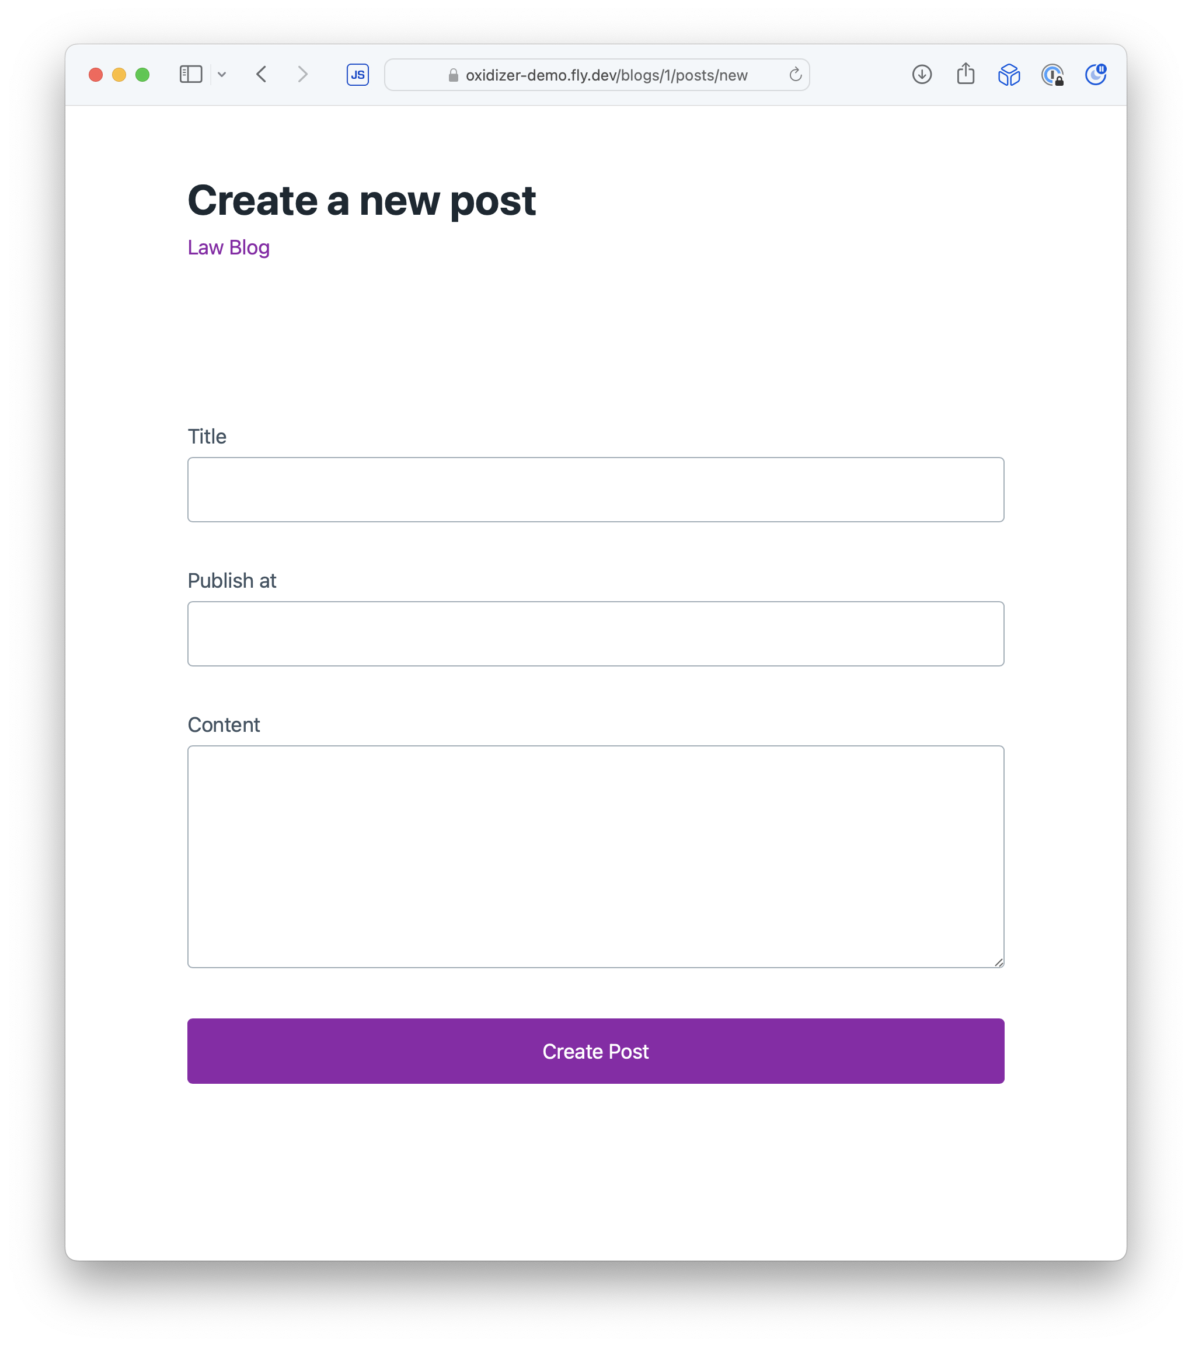The image size is (1192, 1347).
Task: Click the blue cube extension icon
Action: pyautogui.click(x=1009, y=75)
